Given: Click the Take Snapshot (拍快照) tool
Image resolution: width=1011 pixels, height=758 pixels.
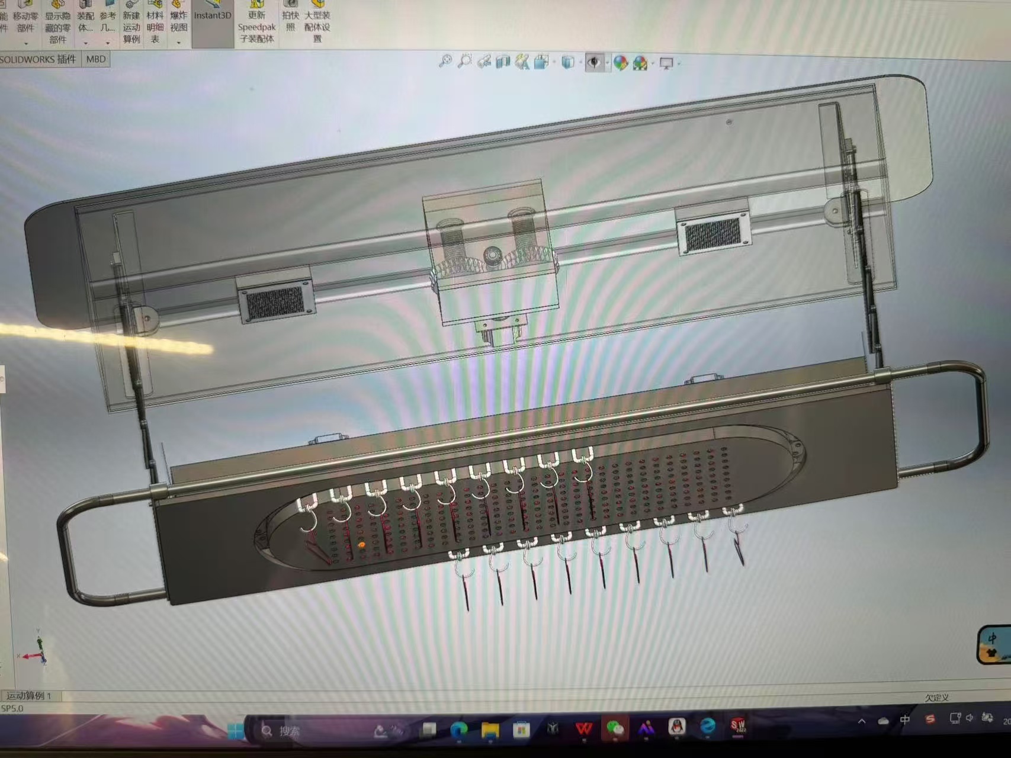Looking at the screenshot, I should coord(290,18).
